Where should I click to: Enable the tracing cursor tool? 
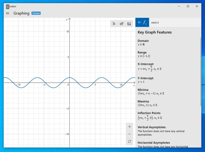click(114, 24)
